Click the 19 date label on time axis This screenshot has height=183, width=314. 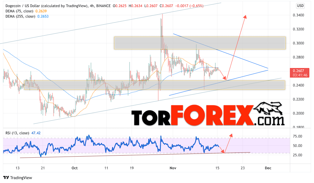pyautogui.click(x=132, y=168)
